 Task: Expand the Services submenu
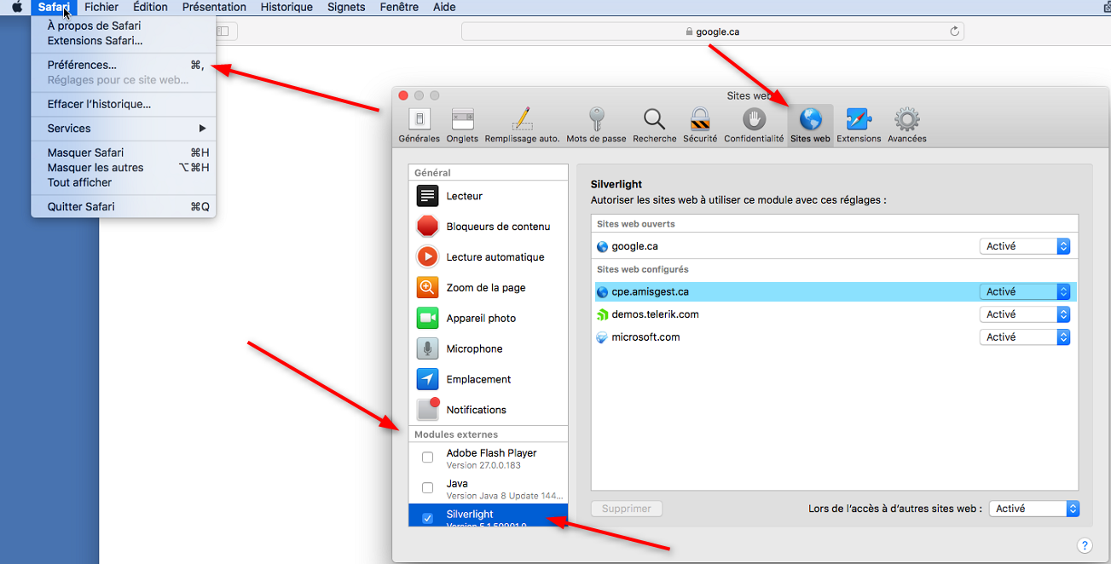tap(124, 129)
